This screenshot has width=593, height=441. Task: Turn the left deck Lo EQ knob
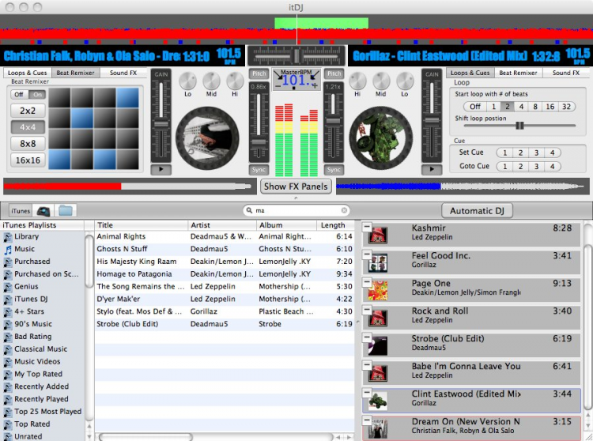coord(187,81)
